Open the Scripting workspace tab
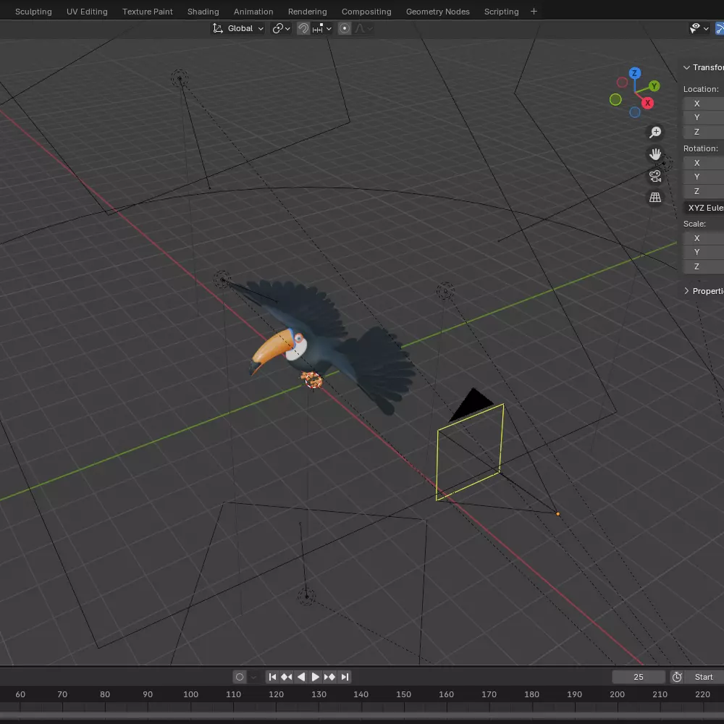This screenshot has height=724, width=724. [501, 12]
